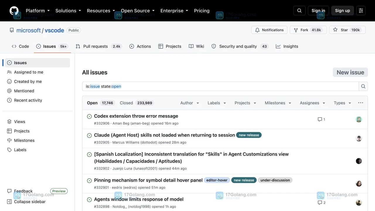Viewport: 375px width, 211px height.
Task: Click assignee avatar on Agents window issue row
Action: click(359, 203)
